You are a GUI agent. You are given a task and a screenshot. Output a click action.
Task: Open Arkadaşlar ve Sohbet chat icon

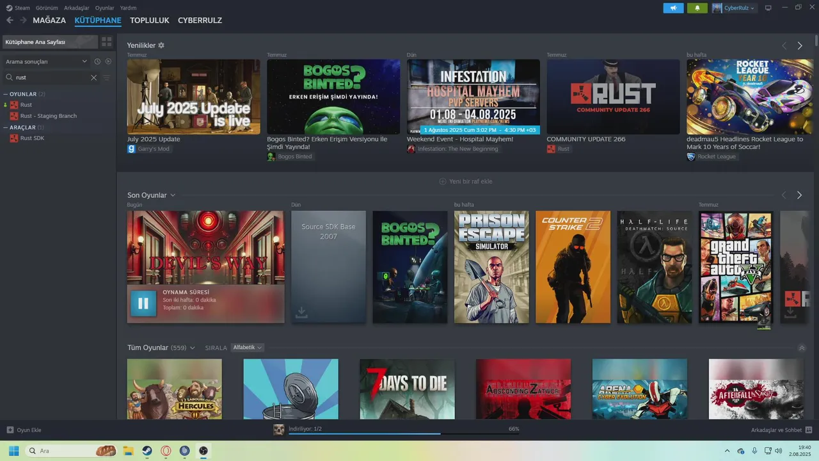tap(808, 430)
